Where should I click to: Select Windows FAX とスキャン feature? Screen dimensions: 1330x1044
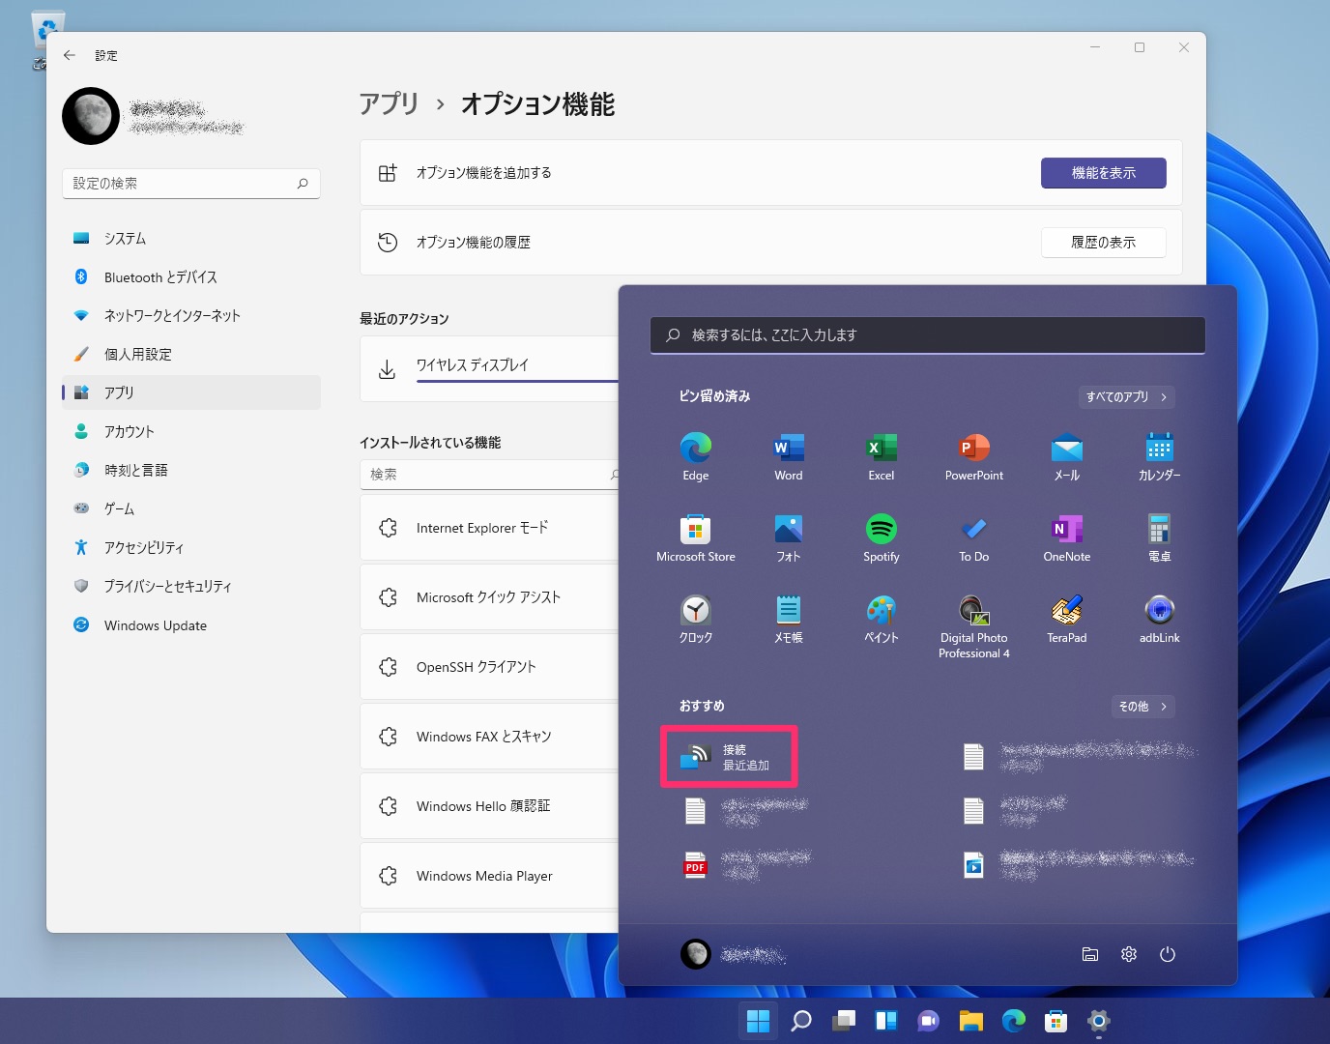coord(490,737)
